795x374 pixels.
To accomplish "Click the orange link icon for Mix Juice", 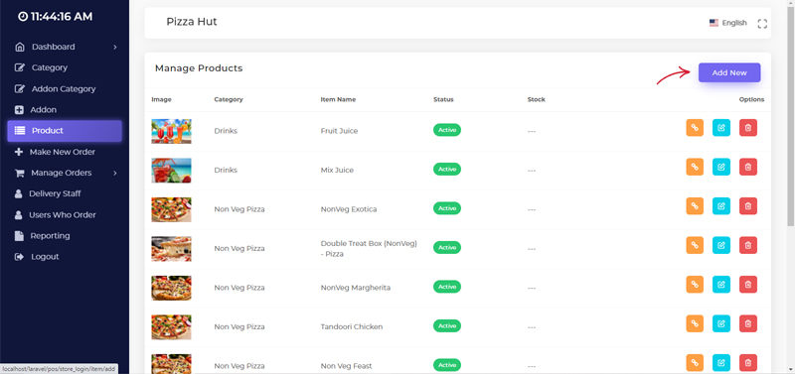I will pyautogui.click(x=695, y=167).
